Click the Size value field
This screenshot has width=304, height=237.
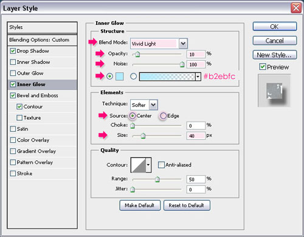tap(196, 136)
